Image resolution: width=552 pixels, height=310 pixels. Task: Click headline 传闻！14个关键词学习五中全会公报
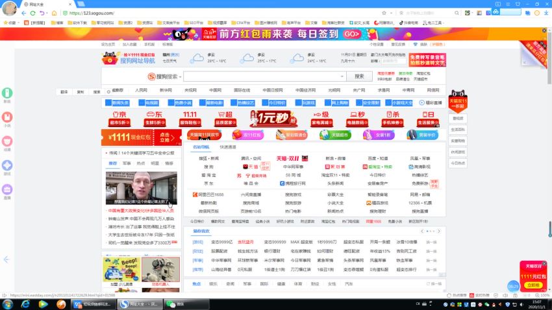(x=142, y=153)
